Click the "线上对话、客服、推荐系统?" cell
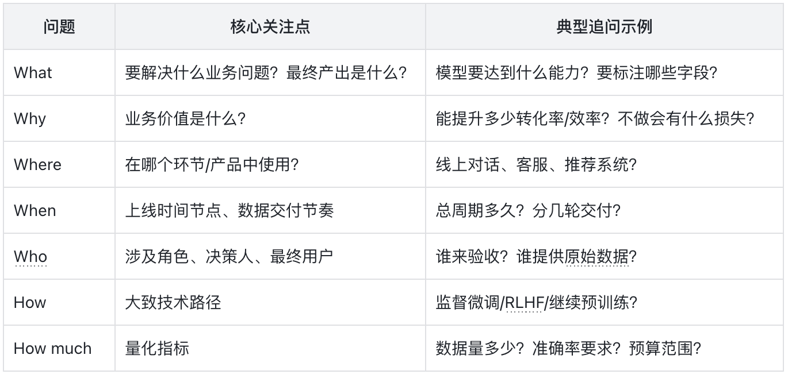 536,165
